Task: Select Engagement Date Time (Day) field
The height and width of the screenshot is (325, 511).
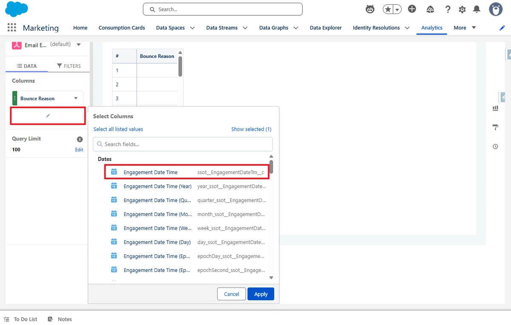Action: click(x=187, y=242)
